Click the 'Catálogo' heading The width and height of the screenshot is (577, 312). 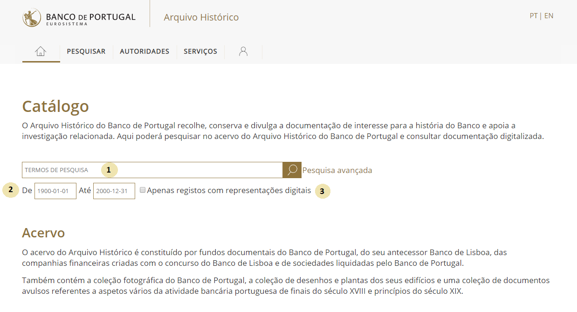(x=55, y=107)
